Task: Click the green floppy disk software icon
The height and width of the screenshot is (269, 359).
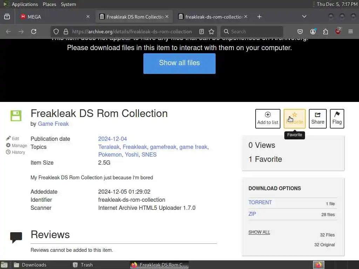Action: coord(16,116)
